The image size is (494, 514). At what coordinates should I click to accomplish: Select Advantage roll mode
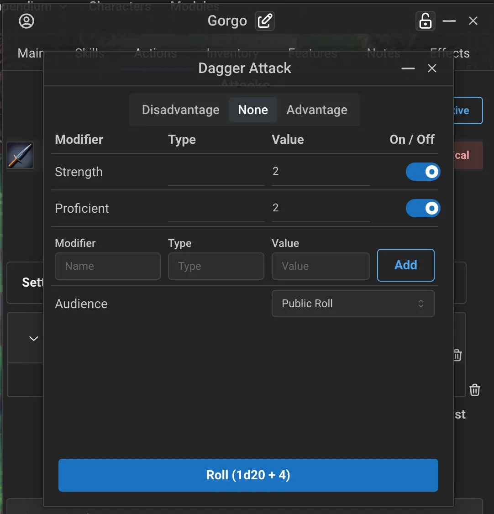coord(317,110)
